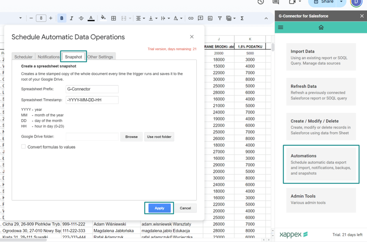
Task: Click the Share button
Action: tap(323, 2)
